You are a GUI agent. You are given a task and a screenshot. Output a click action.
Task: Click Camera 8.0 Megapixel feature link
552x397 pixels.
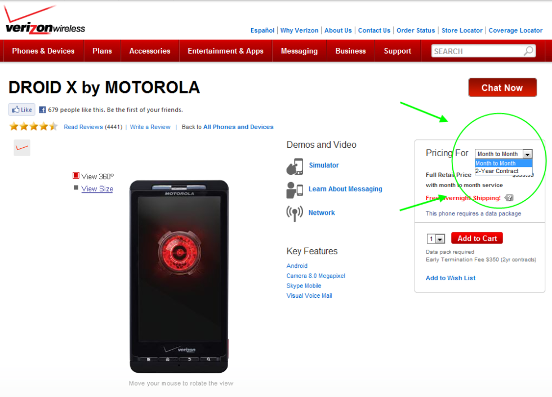pos(316,276)
